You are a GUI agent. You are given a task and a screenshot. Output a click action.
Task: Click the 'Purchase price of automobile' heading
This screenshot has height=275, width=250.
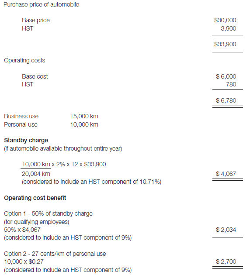click(41, 4)
